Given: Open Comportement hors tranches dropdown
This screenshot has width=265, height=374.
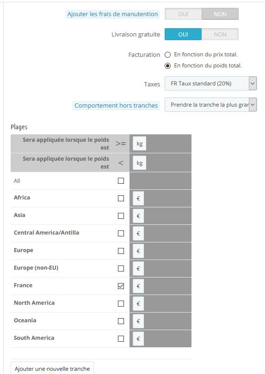Looking at the screenshot, I should [210, 105].
